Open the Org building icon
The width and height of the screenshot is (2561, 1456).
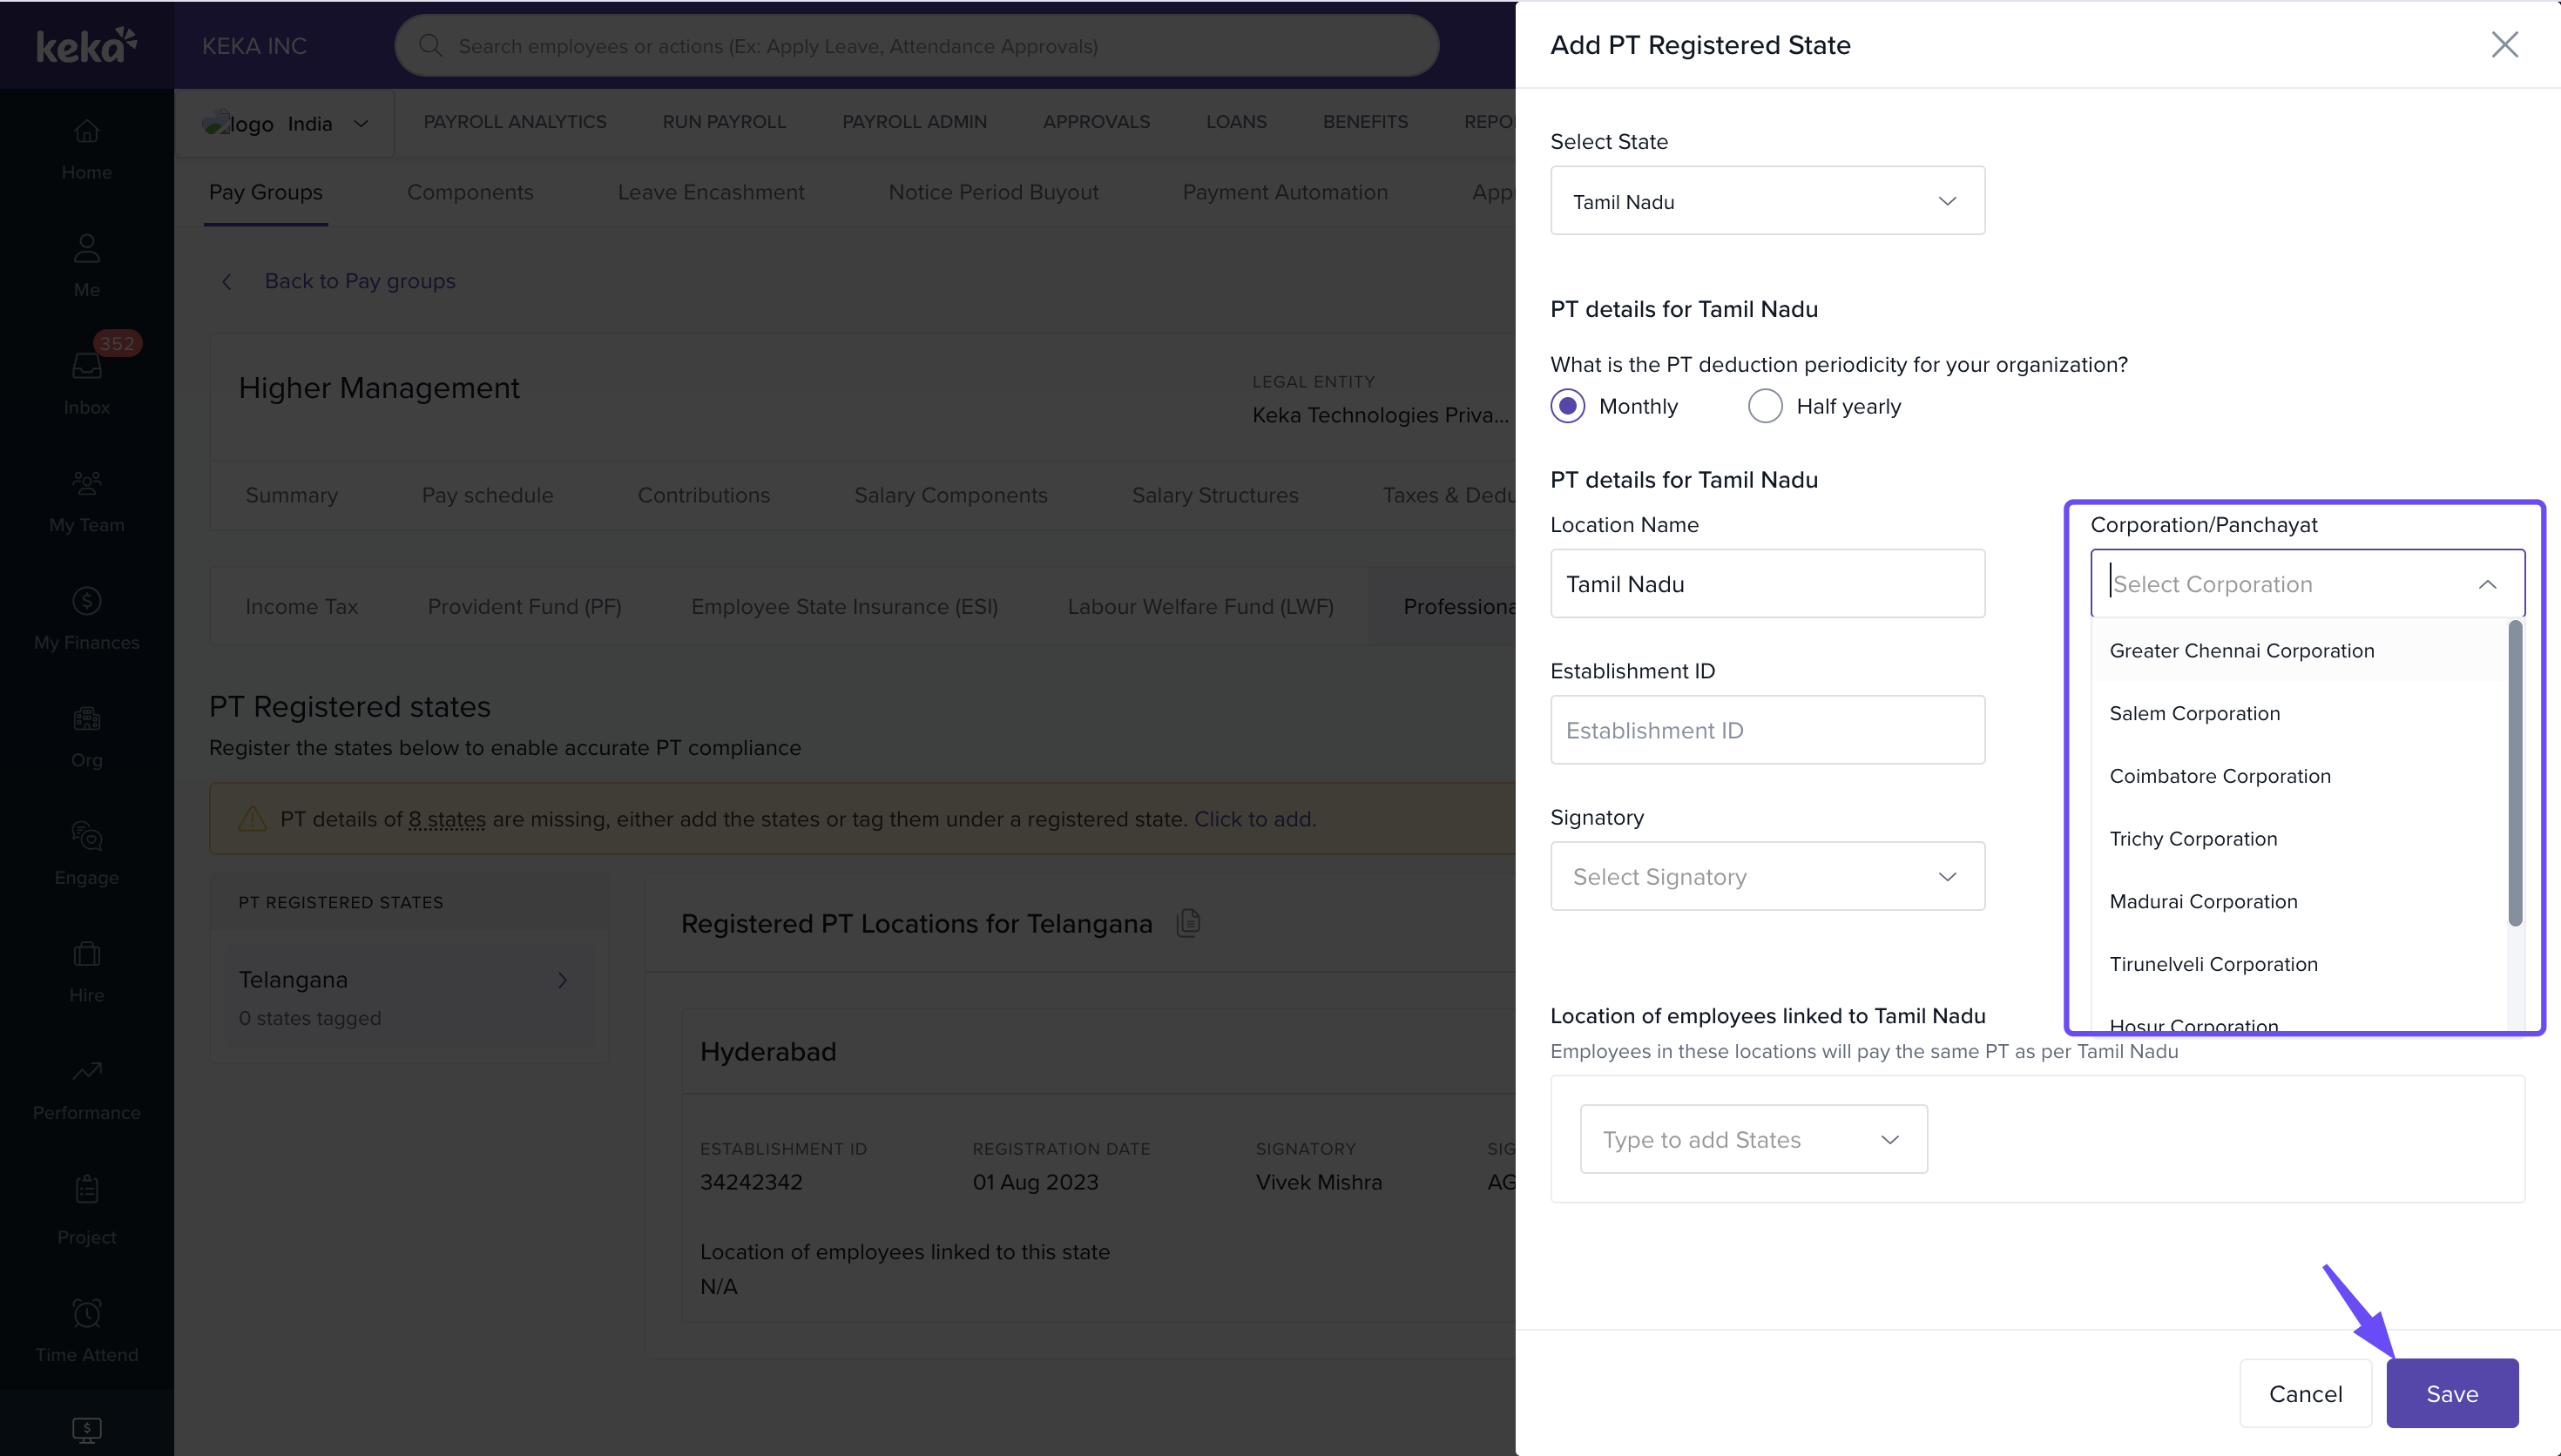tap(87, 719)
